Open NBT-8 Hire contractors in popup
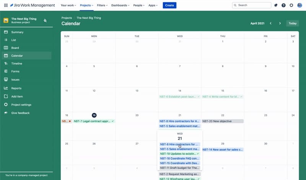Screen dimensions: 306x180 click(180, 145)
